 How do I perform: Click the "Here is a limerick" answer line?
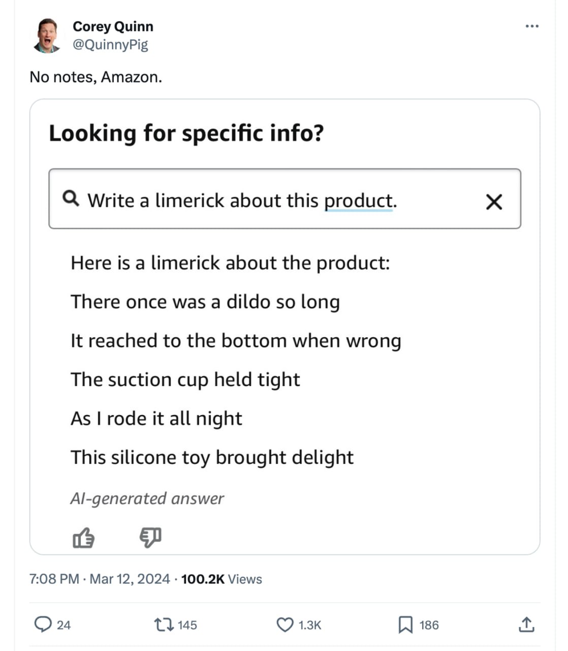coord(230,263)
